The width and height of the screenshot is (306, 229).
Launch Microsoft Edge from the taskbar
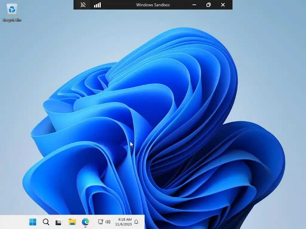click(85, 222)
